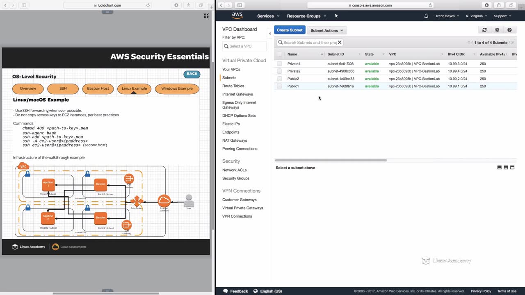The width and height of the screenshot is (525, 295).
Task: Clear the subnet search with the X icon
Action: point(340,42)
